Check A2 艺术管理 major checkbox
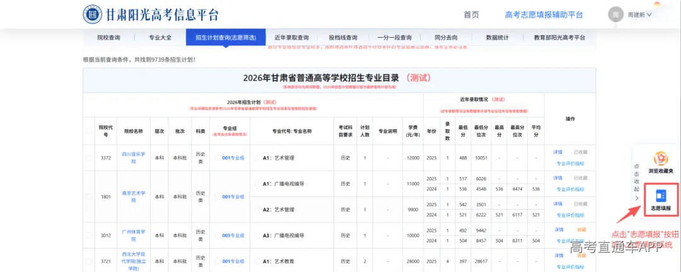This screenshot has width=681, height=272. click(257, 210)
